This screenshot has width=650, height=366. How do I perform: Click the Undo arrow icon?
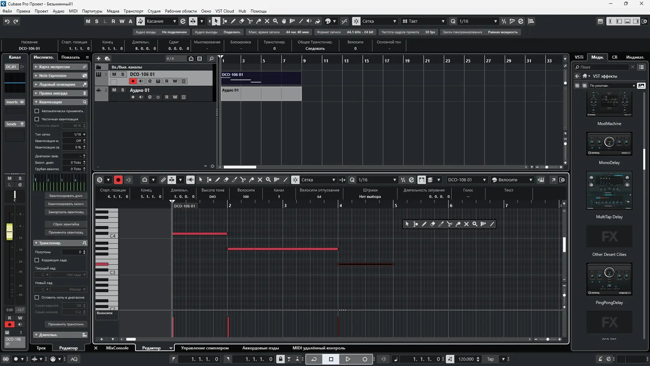(7, 21)
